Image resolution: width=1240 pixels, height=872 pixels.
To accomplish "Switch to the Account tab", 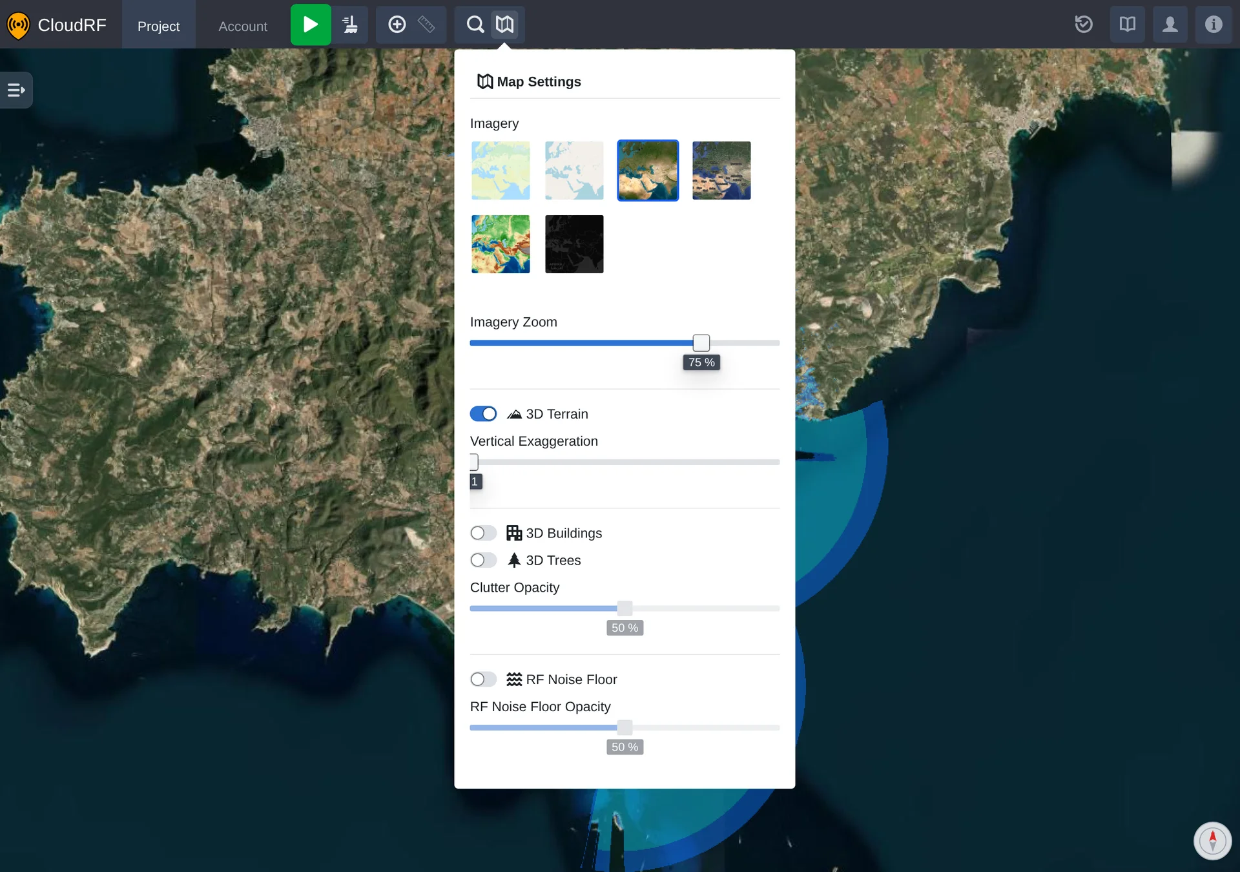I will coord(243,26).
